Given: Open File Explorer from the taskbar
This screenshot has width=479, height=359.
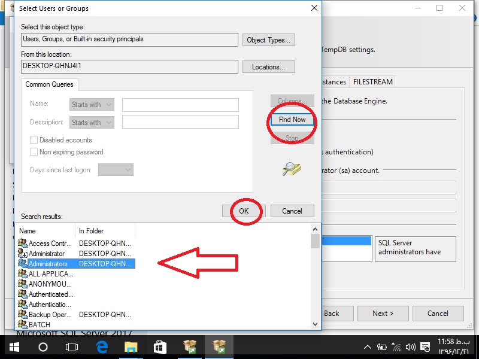Looking at the screenshot, I should (x=131, y=346).
